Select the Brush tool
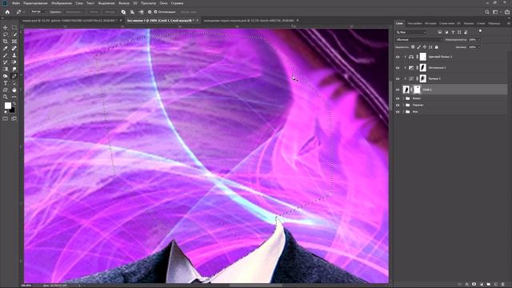 pyautogui.click(x=6, y=55)
